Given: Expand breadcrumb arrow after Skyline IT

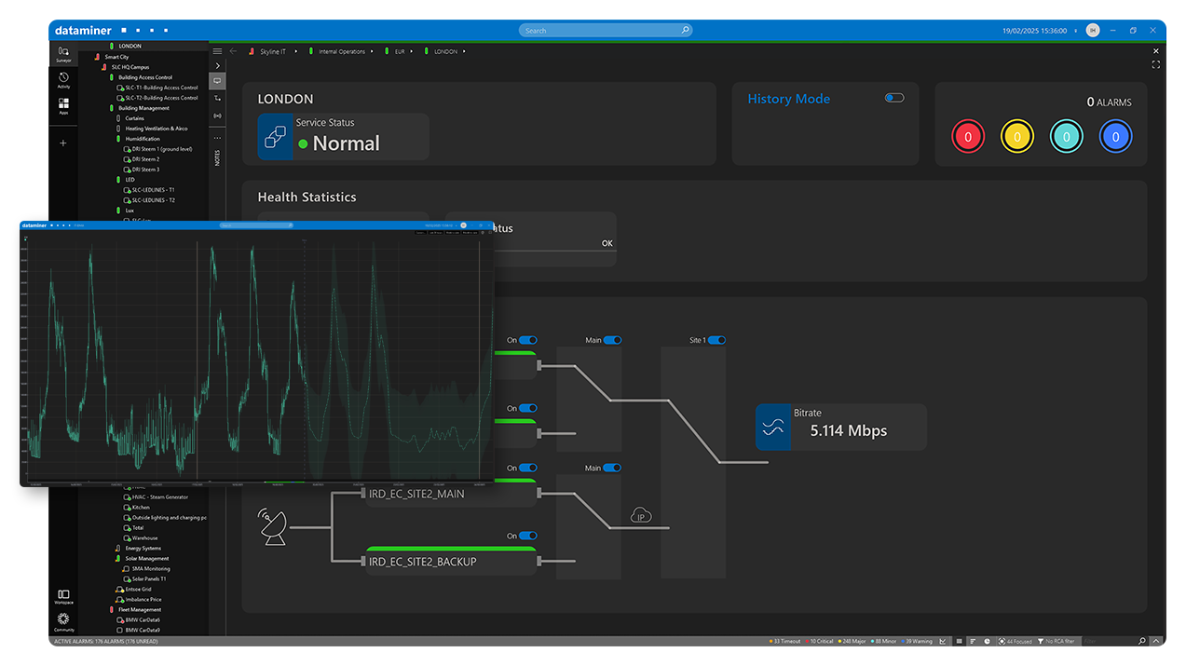Looking at the screenshot, I should 296,51.
